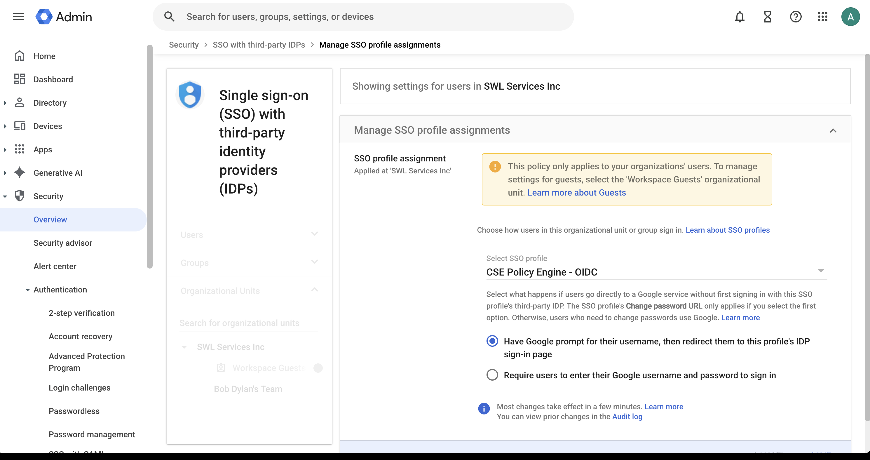Open 2-step verification settings

coord(81,313)
